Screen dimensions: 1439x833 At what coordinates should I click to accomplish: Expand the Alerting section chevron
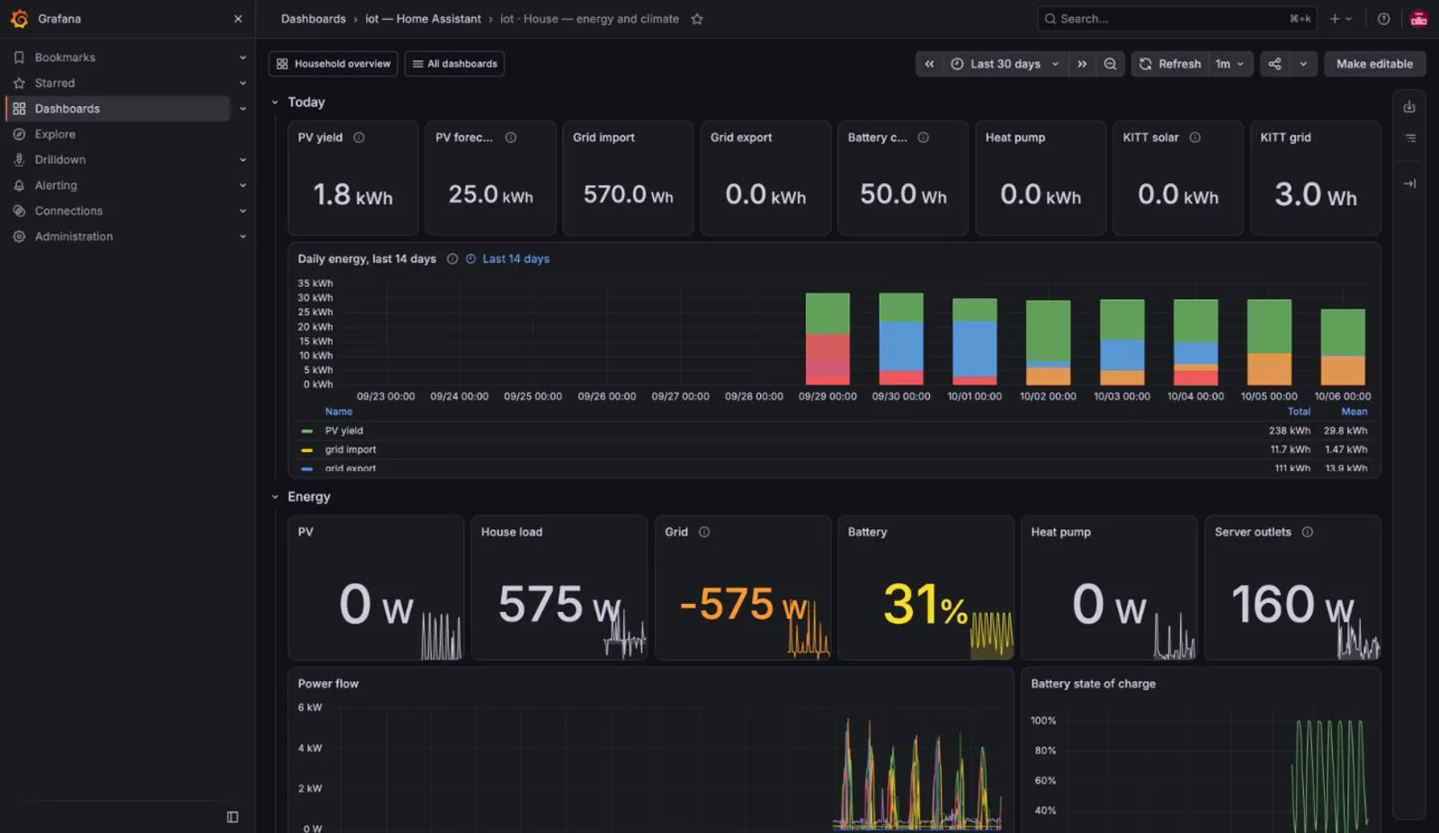[x=243, y=185]
